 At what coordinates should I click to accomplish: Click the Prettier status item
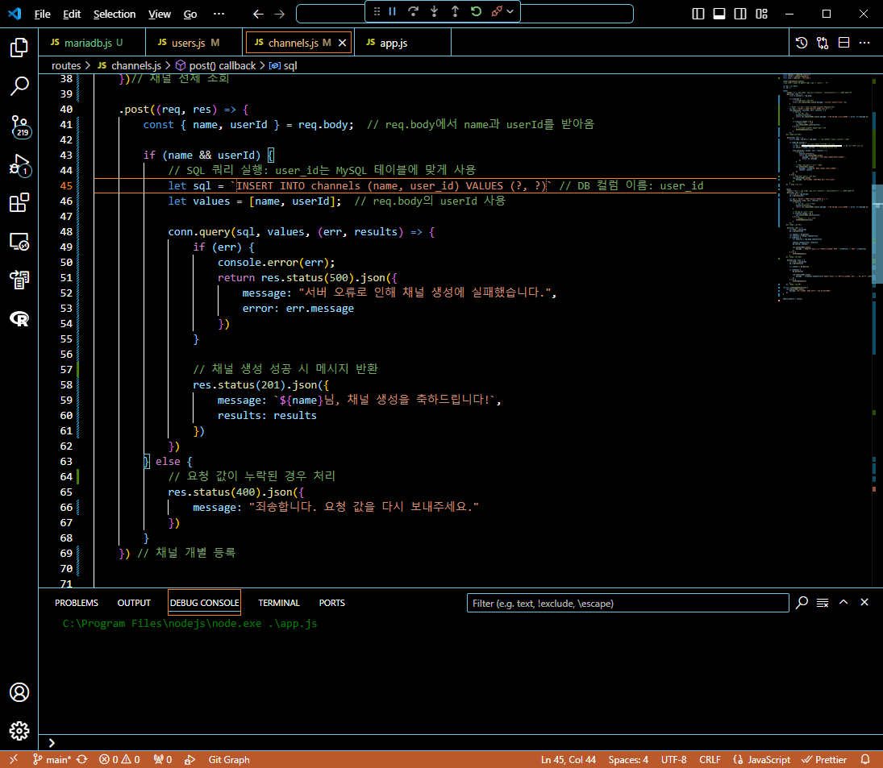[x=824, y=760]
